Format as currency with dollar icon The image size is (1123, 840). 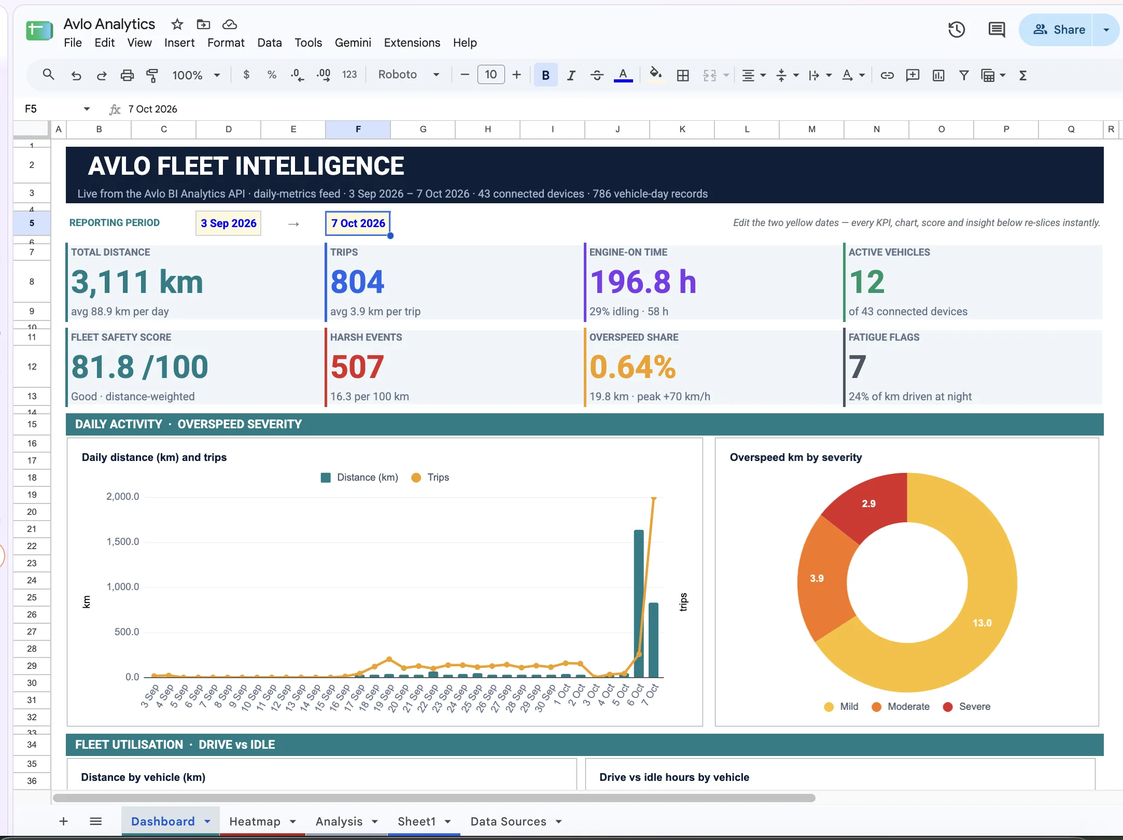(x=246, y=75)
